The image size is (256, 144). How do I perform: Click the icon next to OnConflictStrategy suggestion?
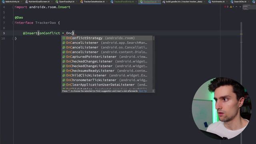(x=64, y=38)
